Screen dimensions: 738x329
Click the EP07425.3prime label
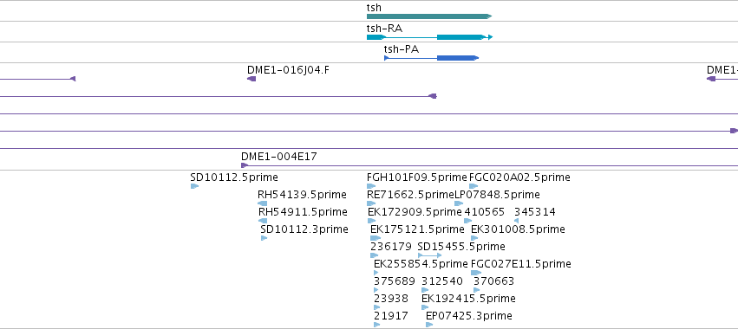[x=469, y=316]
